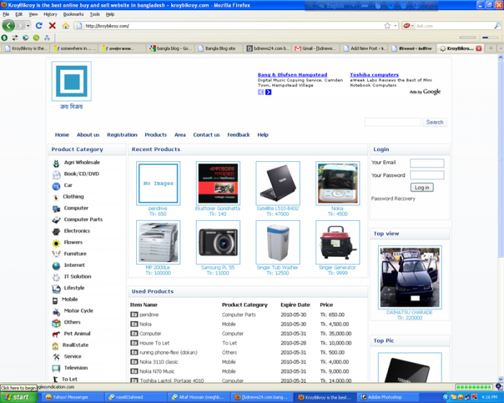The image size is (504, 403).
Task: Open the Samsung PL 55 camera thumbnail
Action: coord(217,243)
